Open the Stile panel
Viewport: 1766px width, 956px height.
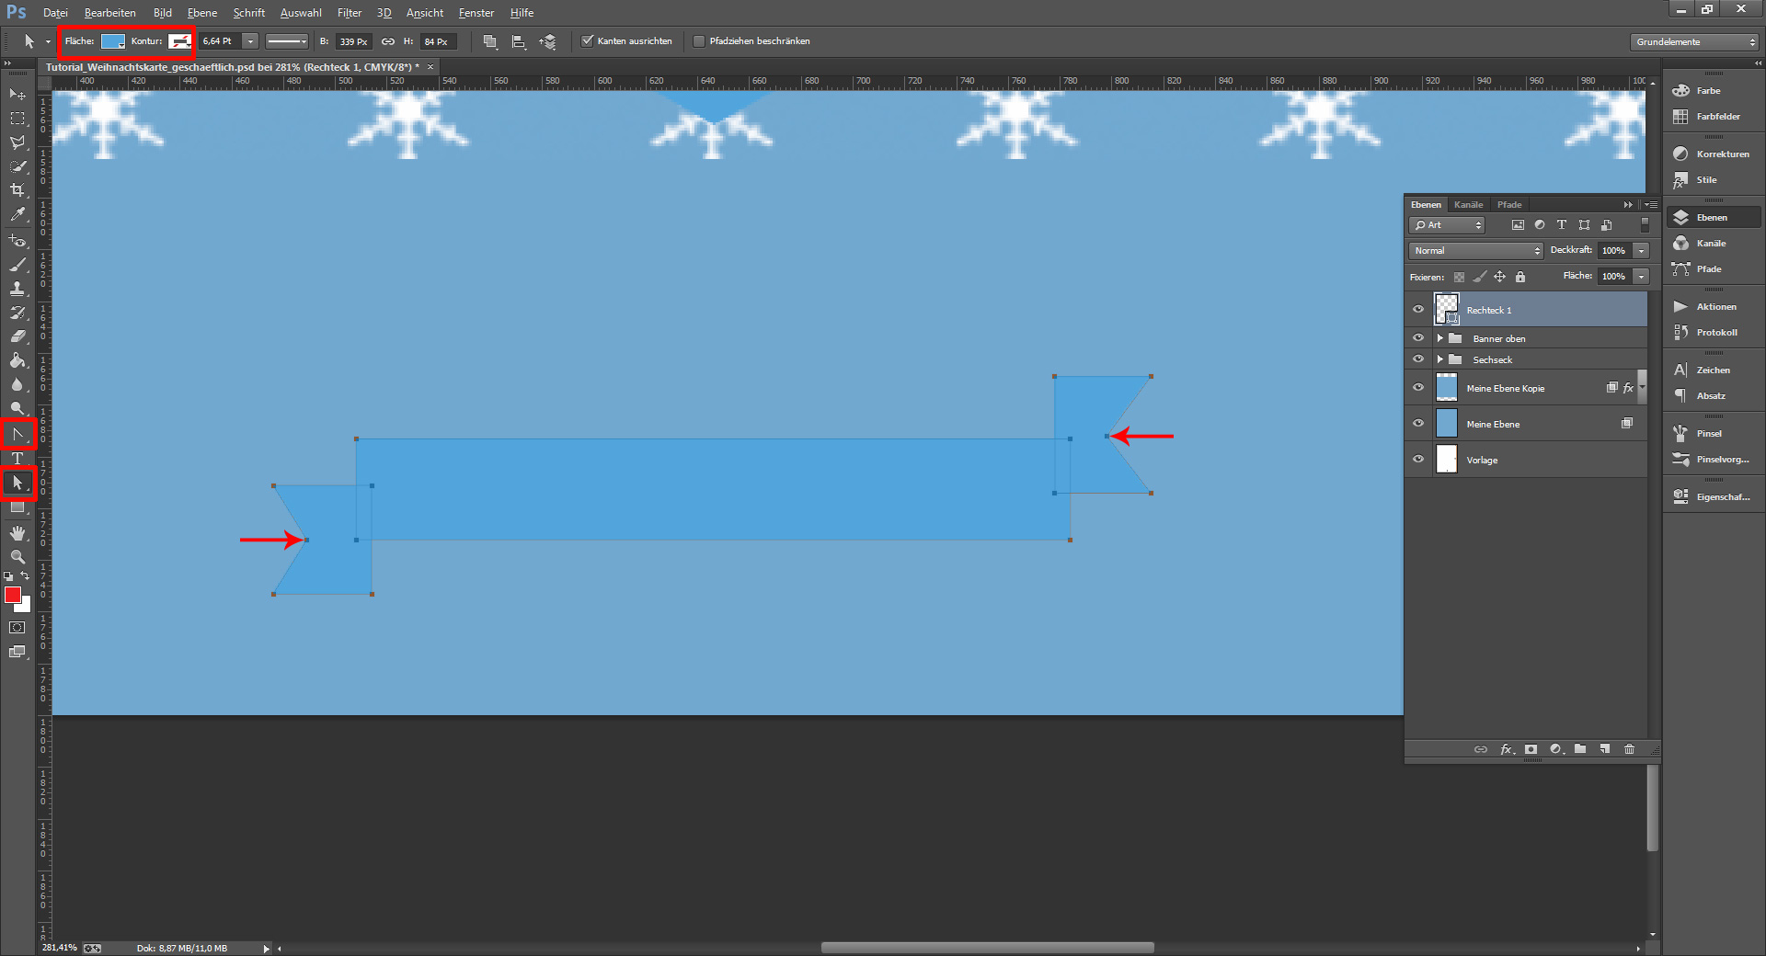(x=1707, y=179)
